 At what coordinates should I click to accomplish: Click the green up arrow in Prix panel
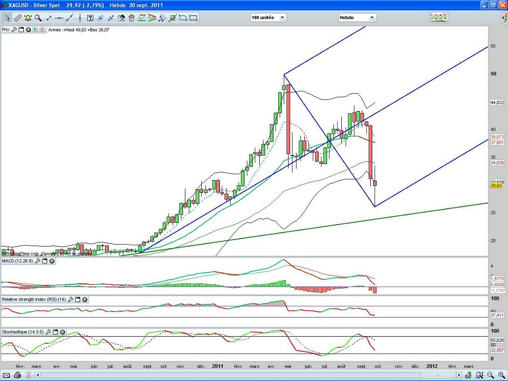pyautogui.click(x=35, y=29)
